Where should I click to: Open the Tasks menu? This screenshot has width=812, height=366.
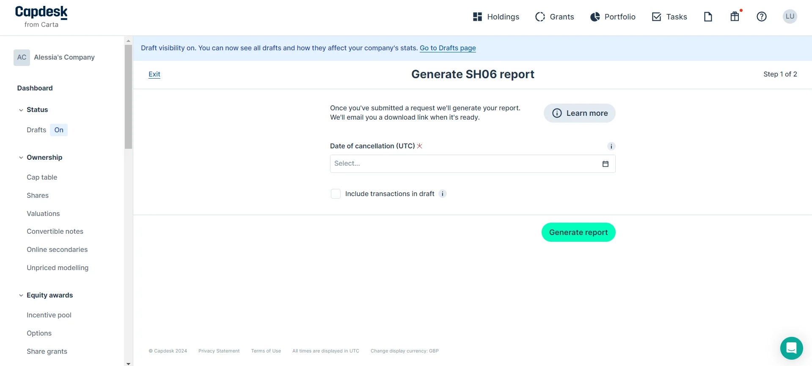coord(669,17)
